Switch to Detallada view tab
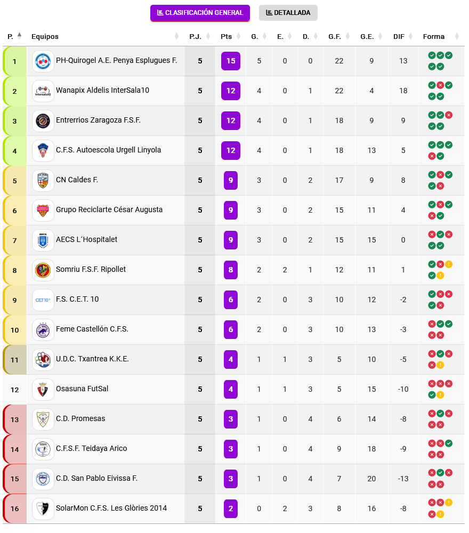The width and height of the screenshot is (469, 533). (x=288, y=13)
